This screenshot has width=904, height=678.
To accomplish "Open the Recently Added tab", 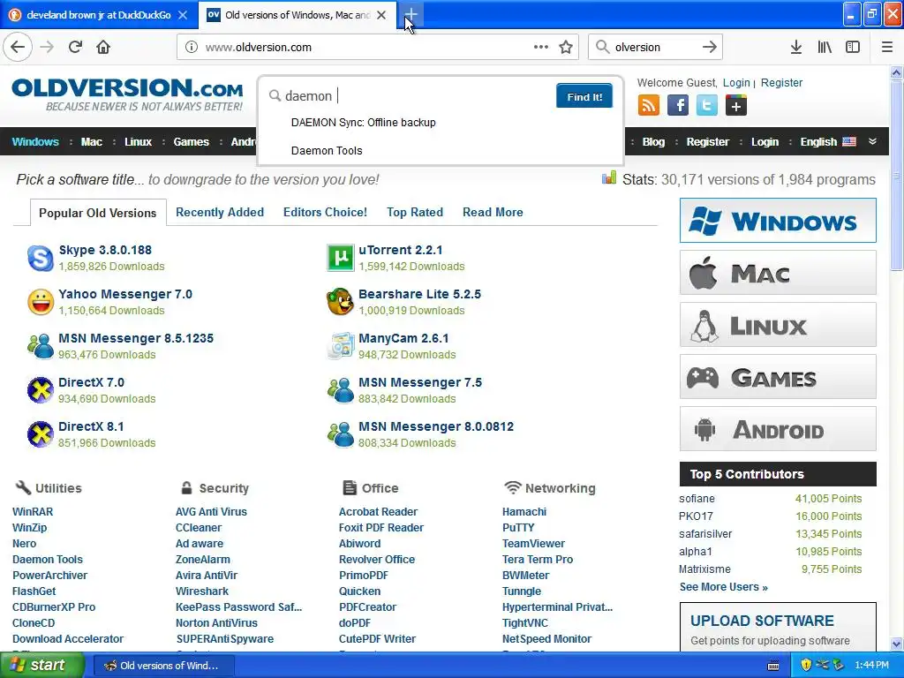I will pyautogui.click(x=220, y=212).
